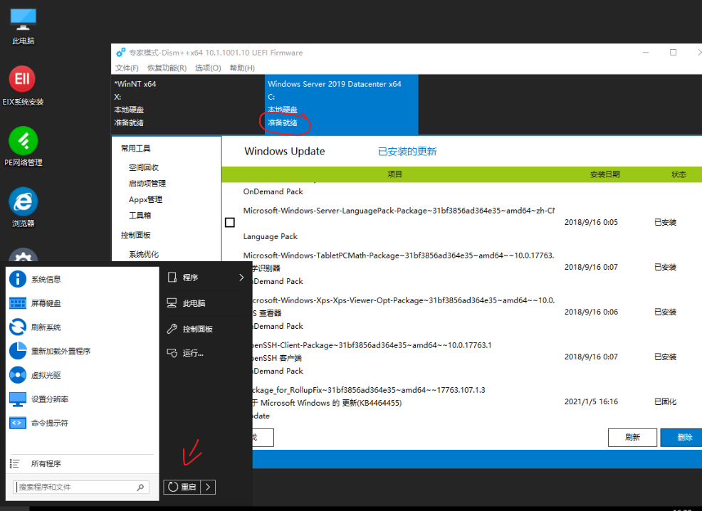Select the RollupFix KB4464455 update row
This screenshot has width=702, height=511.
461,402
